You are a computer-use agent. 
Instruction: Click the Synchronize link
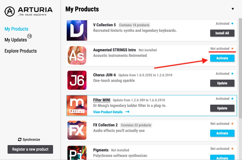pos(29,140)
